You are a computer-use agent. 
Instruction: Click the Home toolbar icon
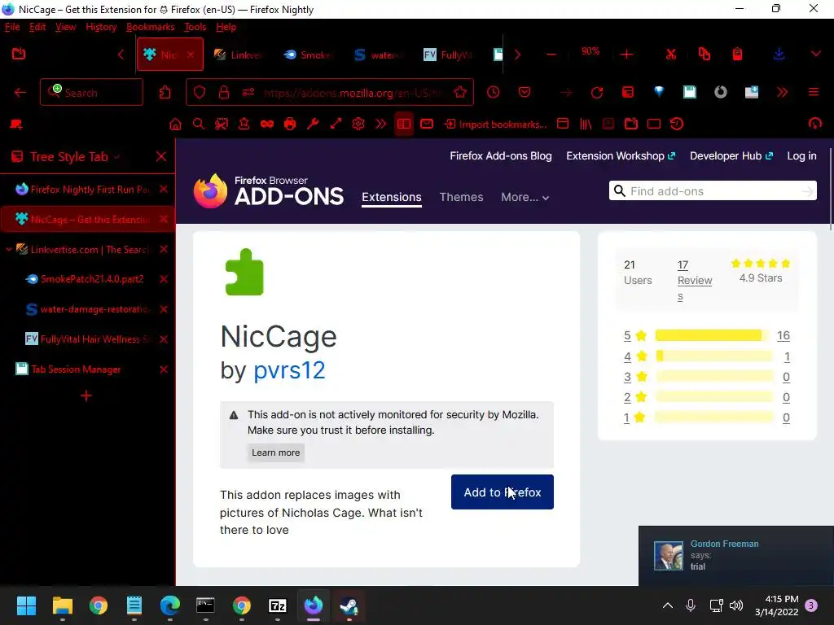coord(175,125)
